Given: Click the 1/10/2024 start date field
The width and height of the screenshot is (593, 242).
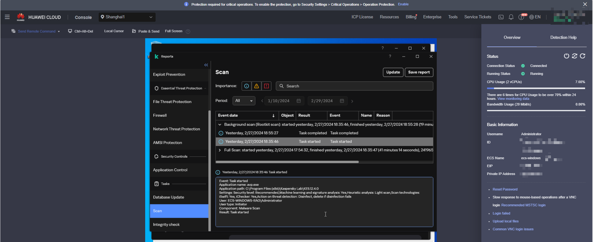Looking at the screenshot, I should (x=284, y=101).
